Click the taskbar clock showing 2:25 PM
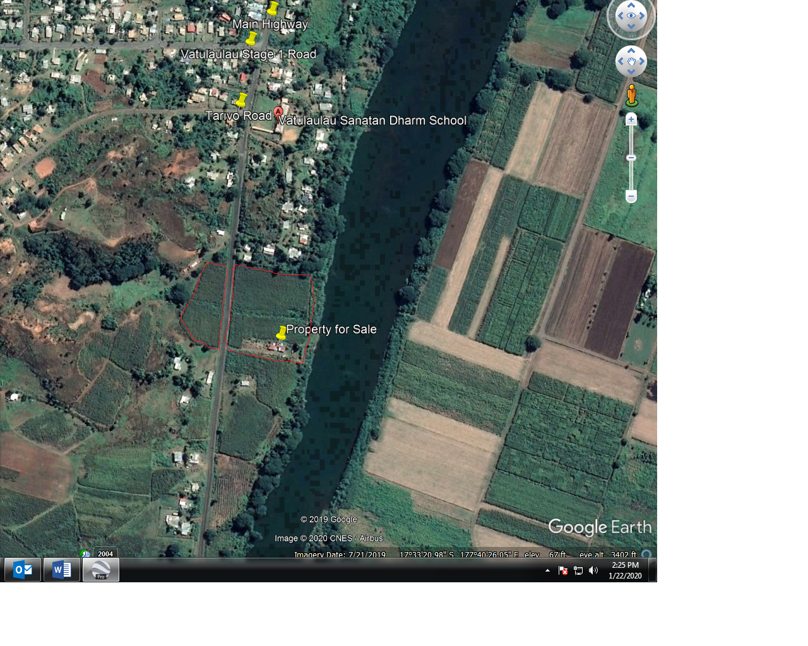The image size is (808, 646). 625,570
